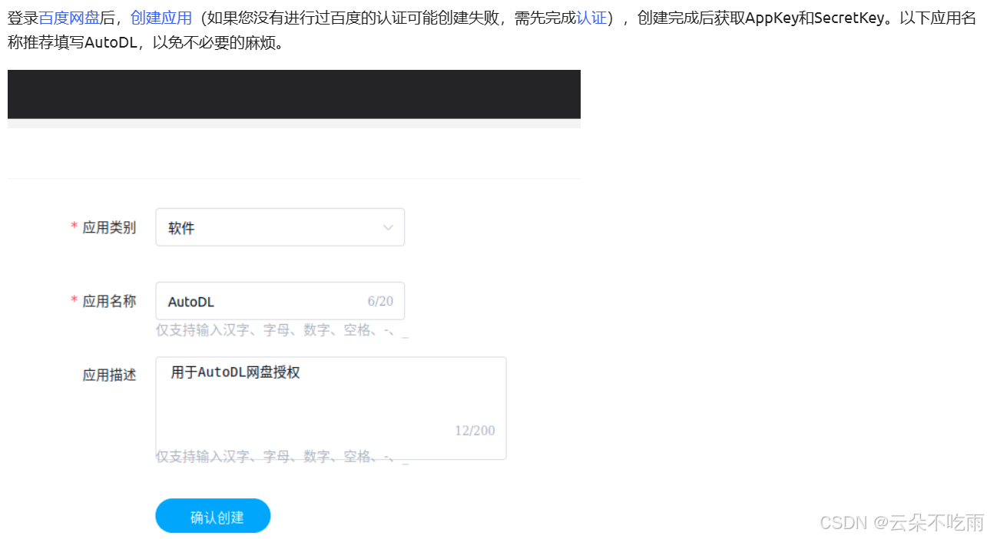The height and width of the screenshot is (539, 987).
Task: Click the 应用描述 text area
Action: 331,408
